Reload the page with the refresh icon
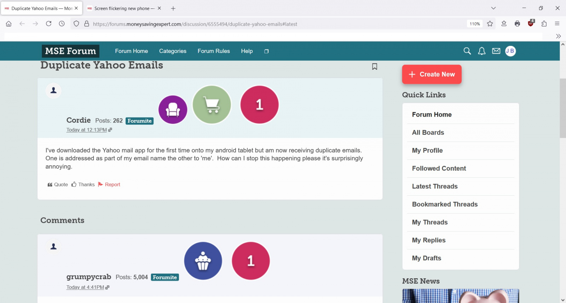The image size is (566, 303). (49, 24)
